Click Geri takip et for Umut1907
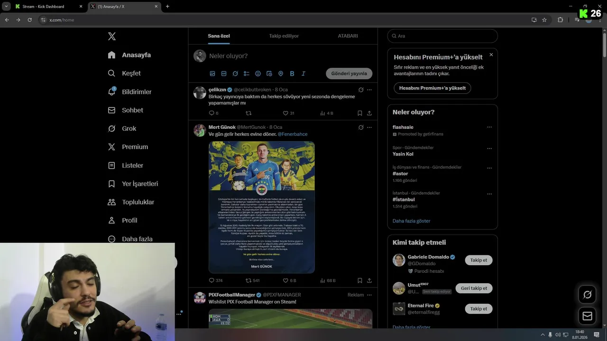Image resolution: width=607 pixels, height=341 pixels. [474, 288]
